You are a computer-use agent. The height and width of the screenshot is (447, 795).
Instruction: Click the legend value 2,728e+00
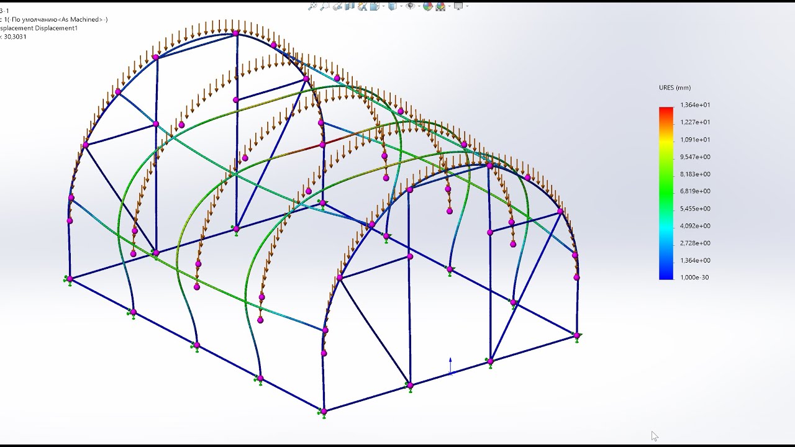(695, 243)
